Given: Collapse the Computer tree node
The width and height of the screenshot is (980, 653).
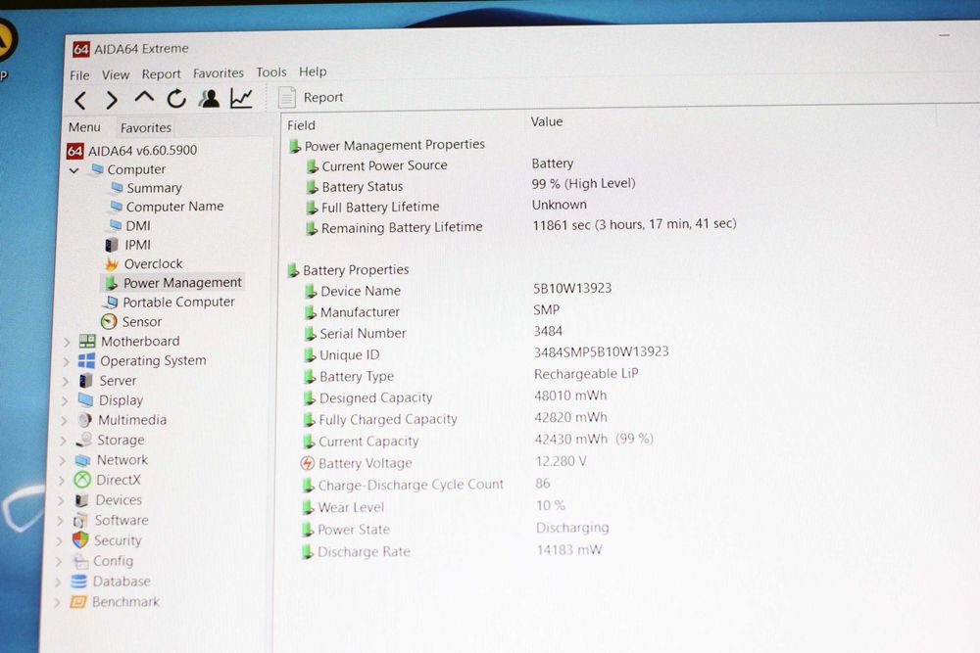Looking at the screenshot, I should pos(73,169).
